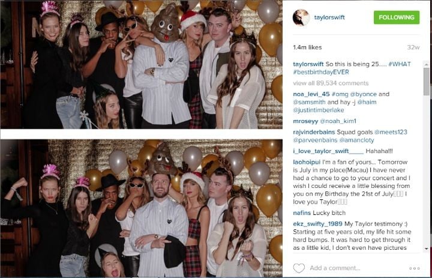This screenshot has height=278, width=432.
Task: Click the Add a comment field
Action: [x=335, y=268]
